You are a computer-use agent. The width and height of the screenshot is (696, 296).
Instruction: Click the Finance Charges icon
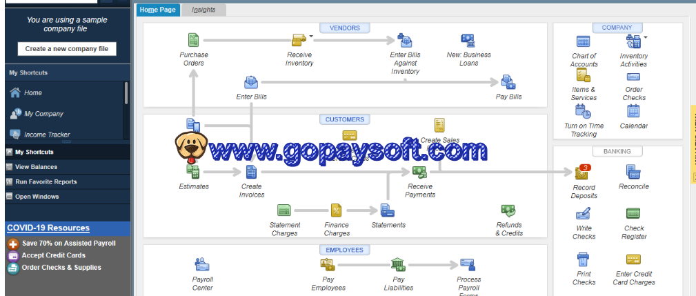pos(337,210)
